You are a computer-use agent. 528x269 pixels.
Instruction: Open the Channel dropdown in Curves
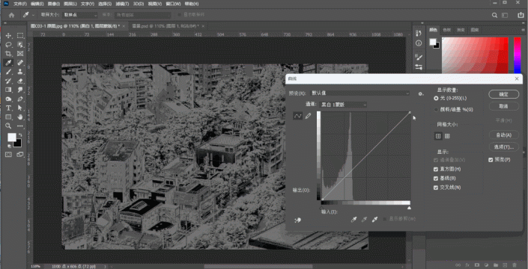coord(343,105)
